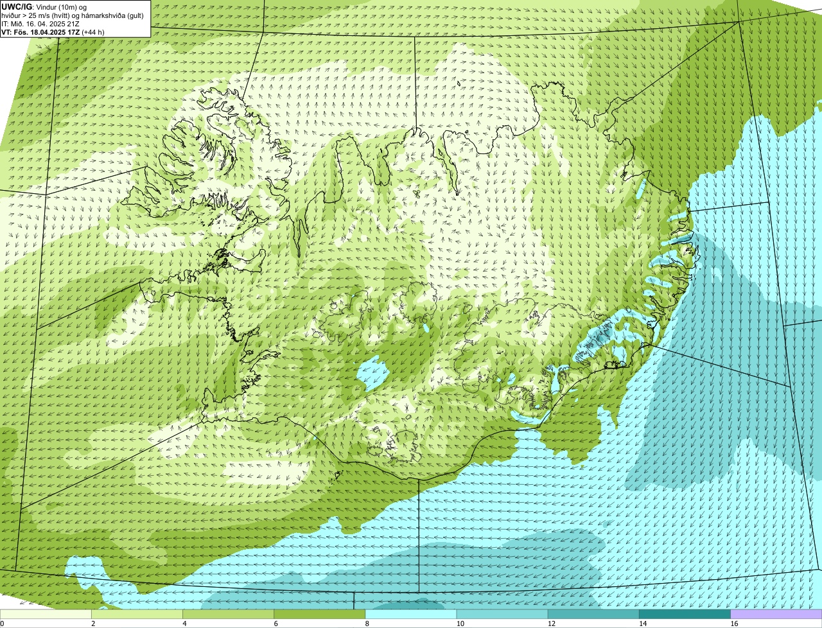The width and height of the screenshot is (822, 628).
Task: Click the "VT: Fös. 18.04.2025 17Z (+44 h)" line
Action: 53,32
